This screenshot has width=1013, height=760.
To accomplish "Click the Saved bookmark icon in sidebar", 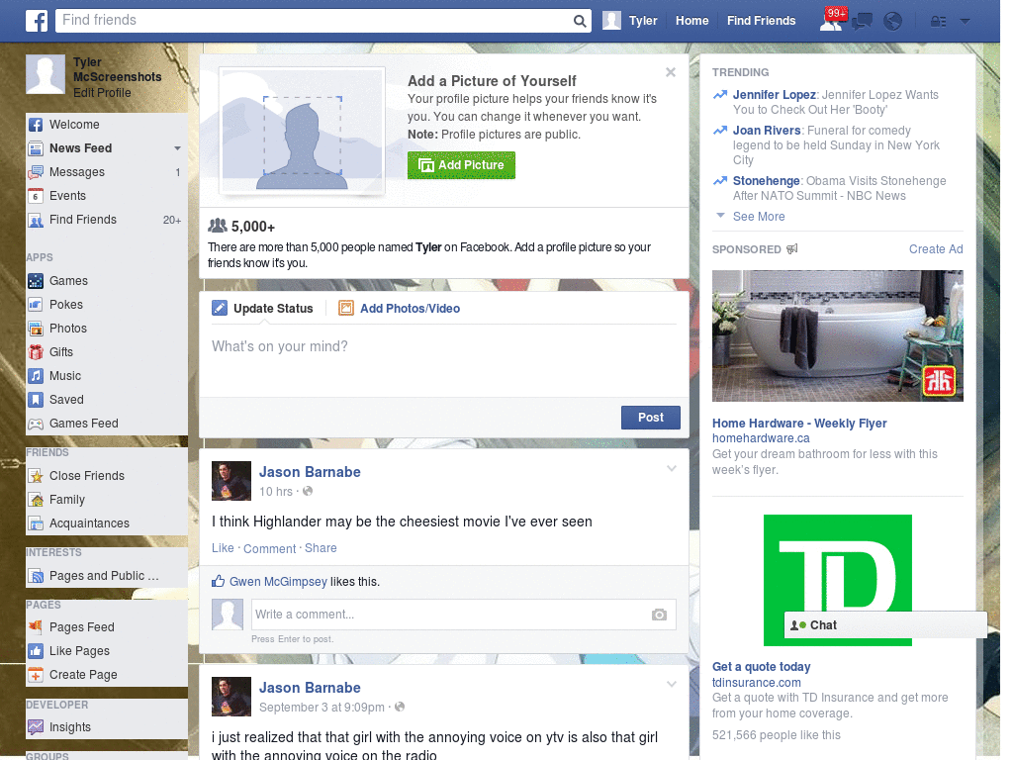I will (x=36, y=400).
